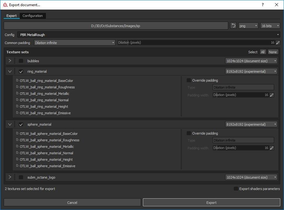The width and height of the screenshot is (284, 210).
Task: Select OTLW_ball_ring_material_Normal texture entry
Action: [44, 100]
